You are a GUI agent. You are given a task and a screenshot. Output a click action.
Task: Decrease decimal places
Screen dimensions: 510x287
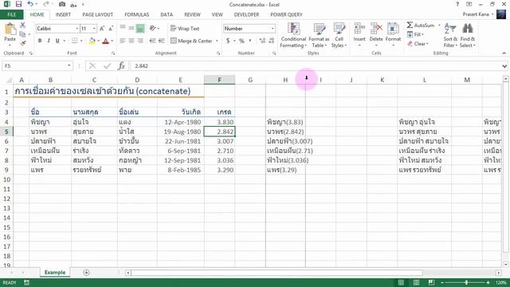pos(272,41)
